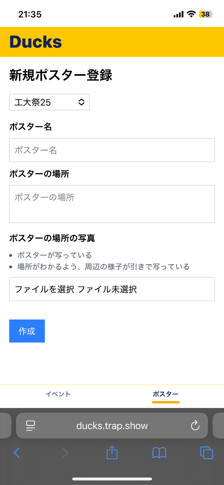Open the 工大祭25 event dropdown
Viewport: 224px width, 485px height.
click(x=49, y=102)
